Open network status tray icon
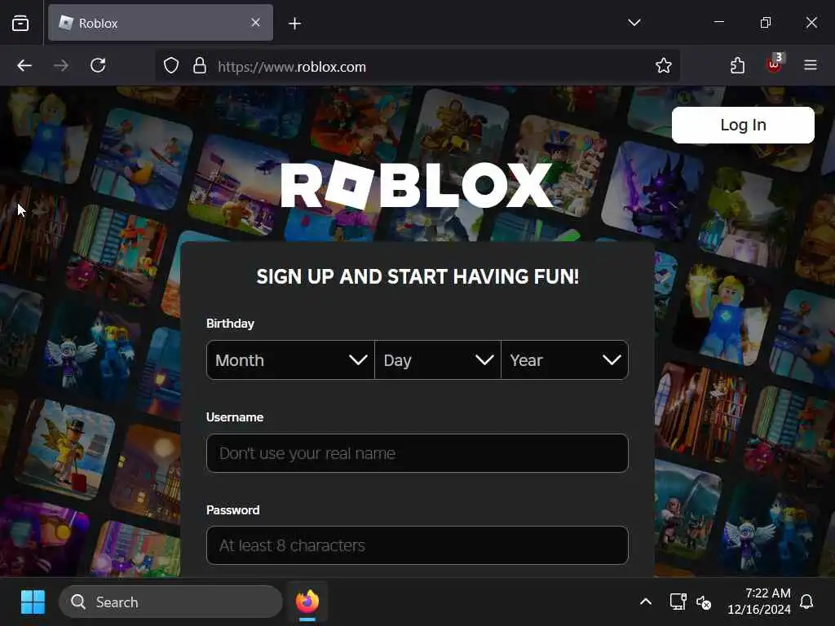The width and height of the screenshot is (835, 626). coord(678,602)
